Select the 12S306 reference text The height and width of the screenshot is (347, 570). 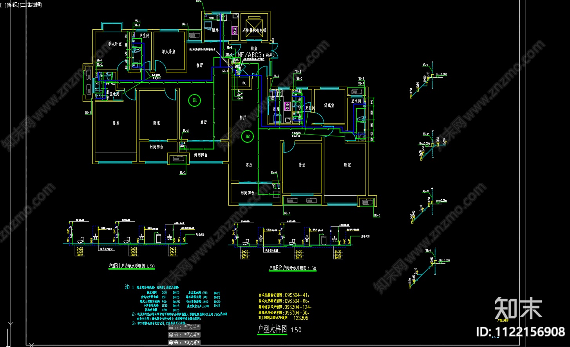pos(301,318)
